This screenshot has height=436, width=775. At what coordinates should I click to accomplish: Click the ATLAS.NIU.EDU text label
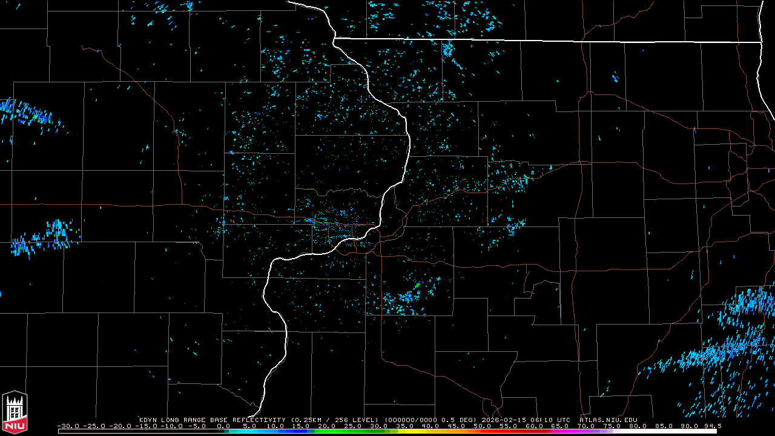point(608,420)
